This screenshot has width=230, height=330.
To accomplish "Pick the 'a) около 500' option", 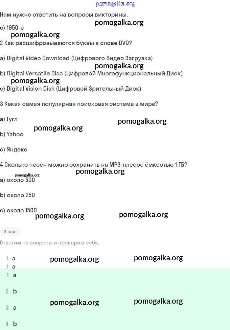I will tap(18, 180).
